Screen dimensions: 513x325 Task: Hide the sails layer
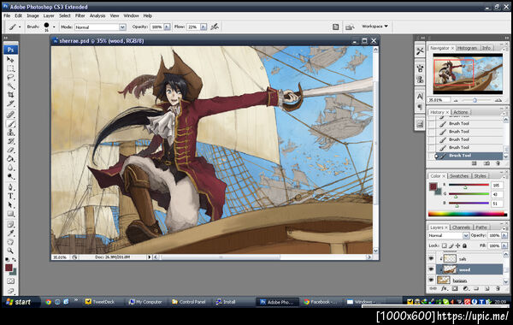point(431,258)
